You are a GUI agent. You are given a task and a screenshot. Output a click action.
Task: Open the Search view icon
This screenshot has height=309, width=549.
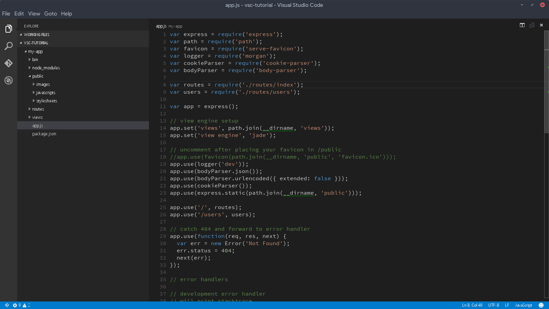(9, 46)
